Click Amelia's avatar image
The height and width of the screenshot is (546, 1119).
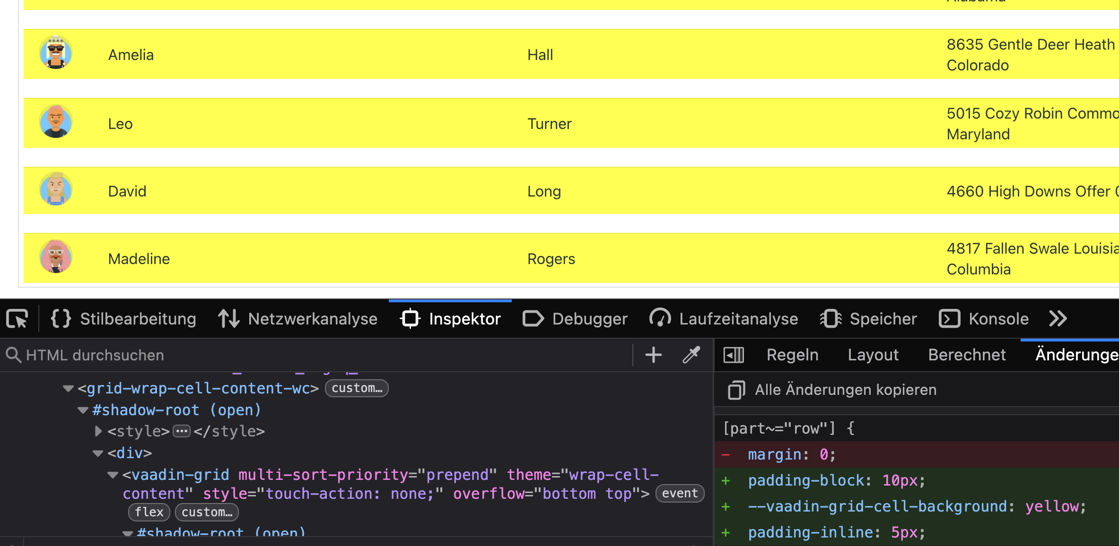[x=56, y=53]
